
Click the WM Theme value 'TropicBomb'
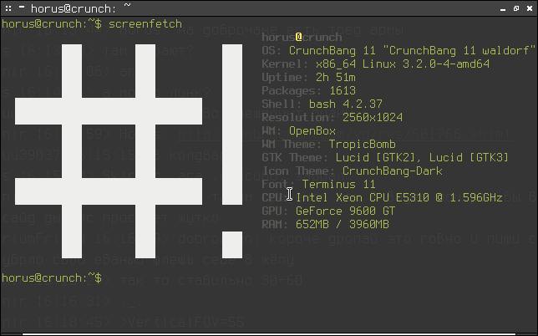[363, 144]
